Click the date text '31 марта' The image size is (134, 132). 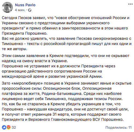(x=61, y=114)
